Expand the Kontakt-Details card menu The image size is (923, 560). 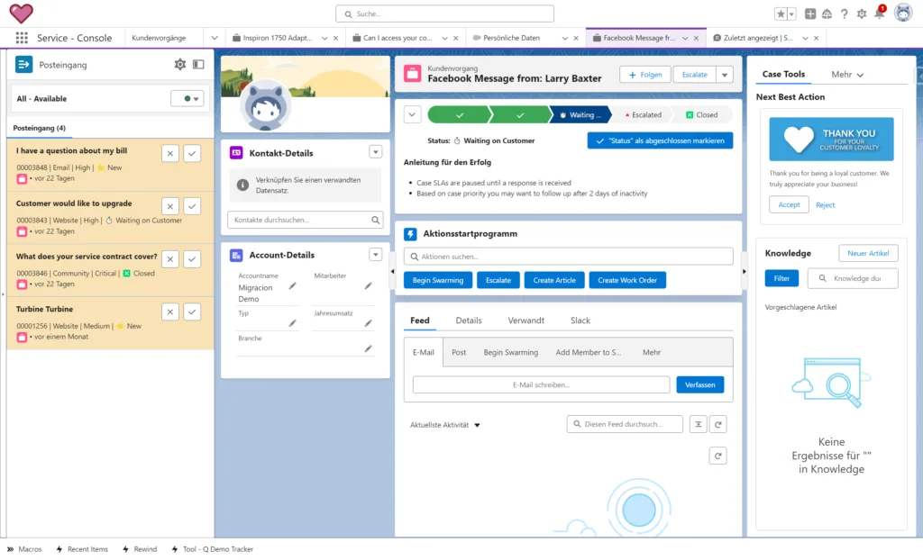point(376,152)
